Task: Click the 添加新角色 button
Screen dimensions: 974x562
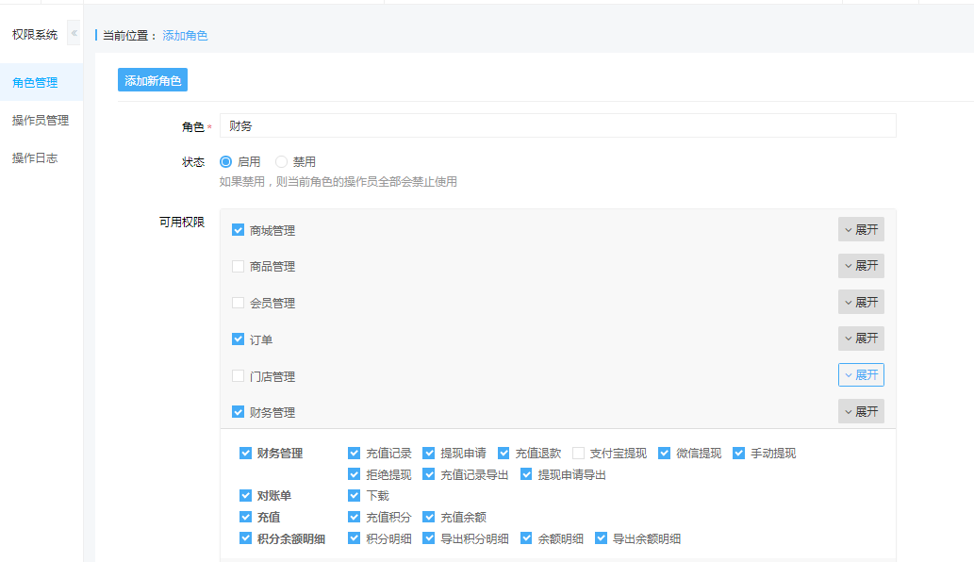Action: (x=153, y=80)
